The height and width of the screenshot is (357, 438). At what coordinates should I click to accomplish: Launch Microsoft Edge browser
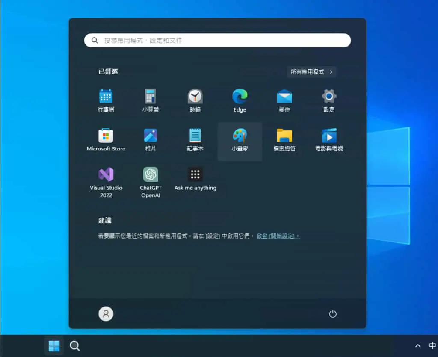pyautogui.click(x=240, y=101)
